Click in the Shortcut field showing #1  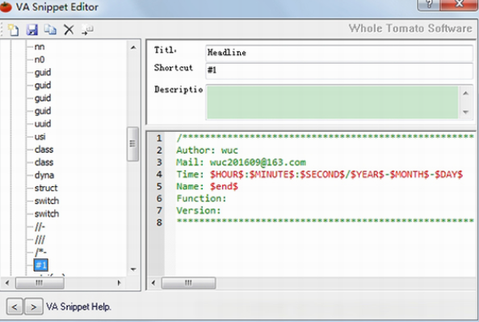click(339, 70)
